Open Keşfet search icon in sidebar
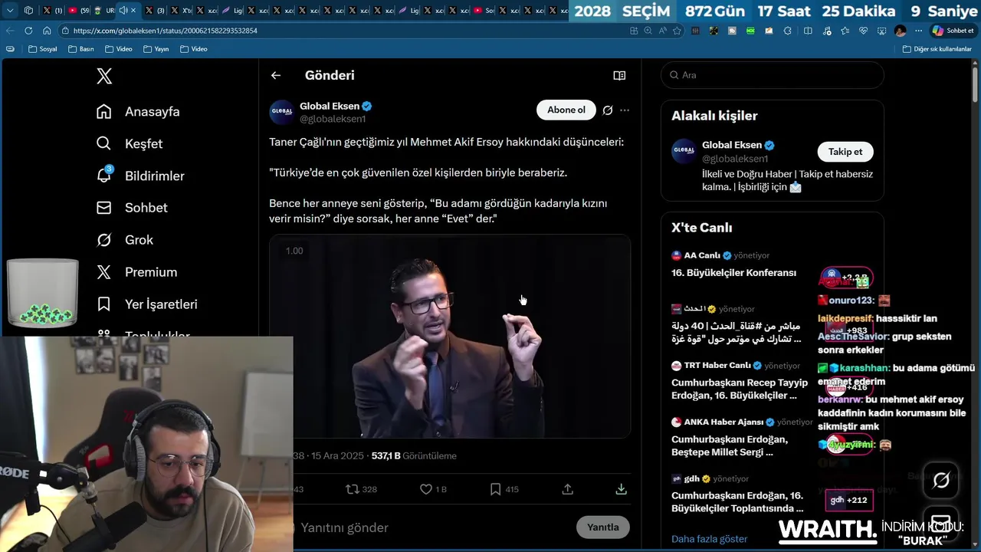 (x=104, y=143)
